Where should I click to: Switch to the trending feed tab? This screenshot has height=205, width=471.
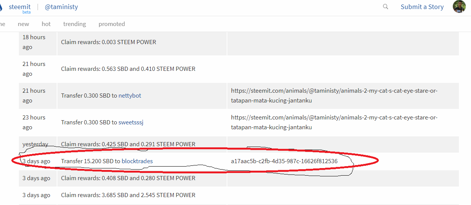click(x=74, y=24)
